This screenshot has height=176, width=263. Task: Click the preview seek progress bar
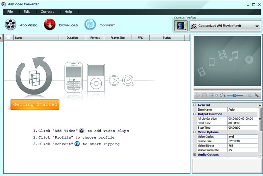[x=227, y=89]
